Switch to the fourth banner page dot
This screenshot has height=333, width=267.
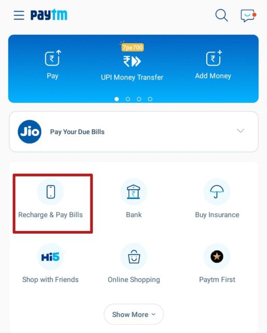[150, 99]
